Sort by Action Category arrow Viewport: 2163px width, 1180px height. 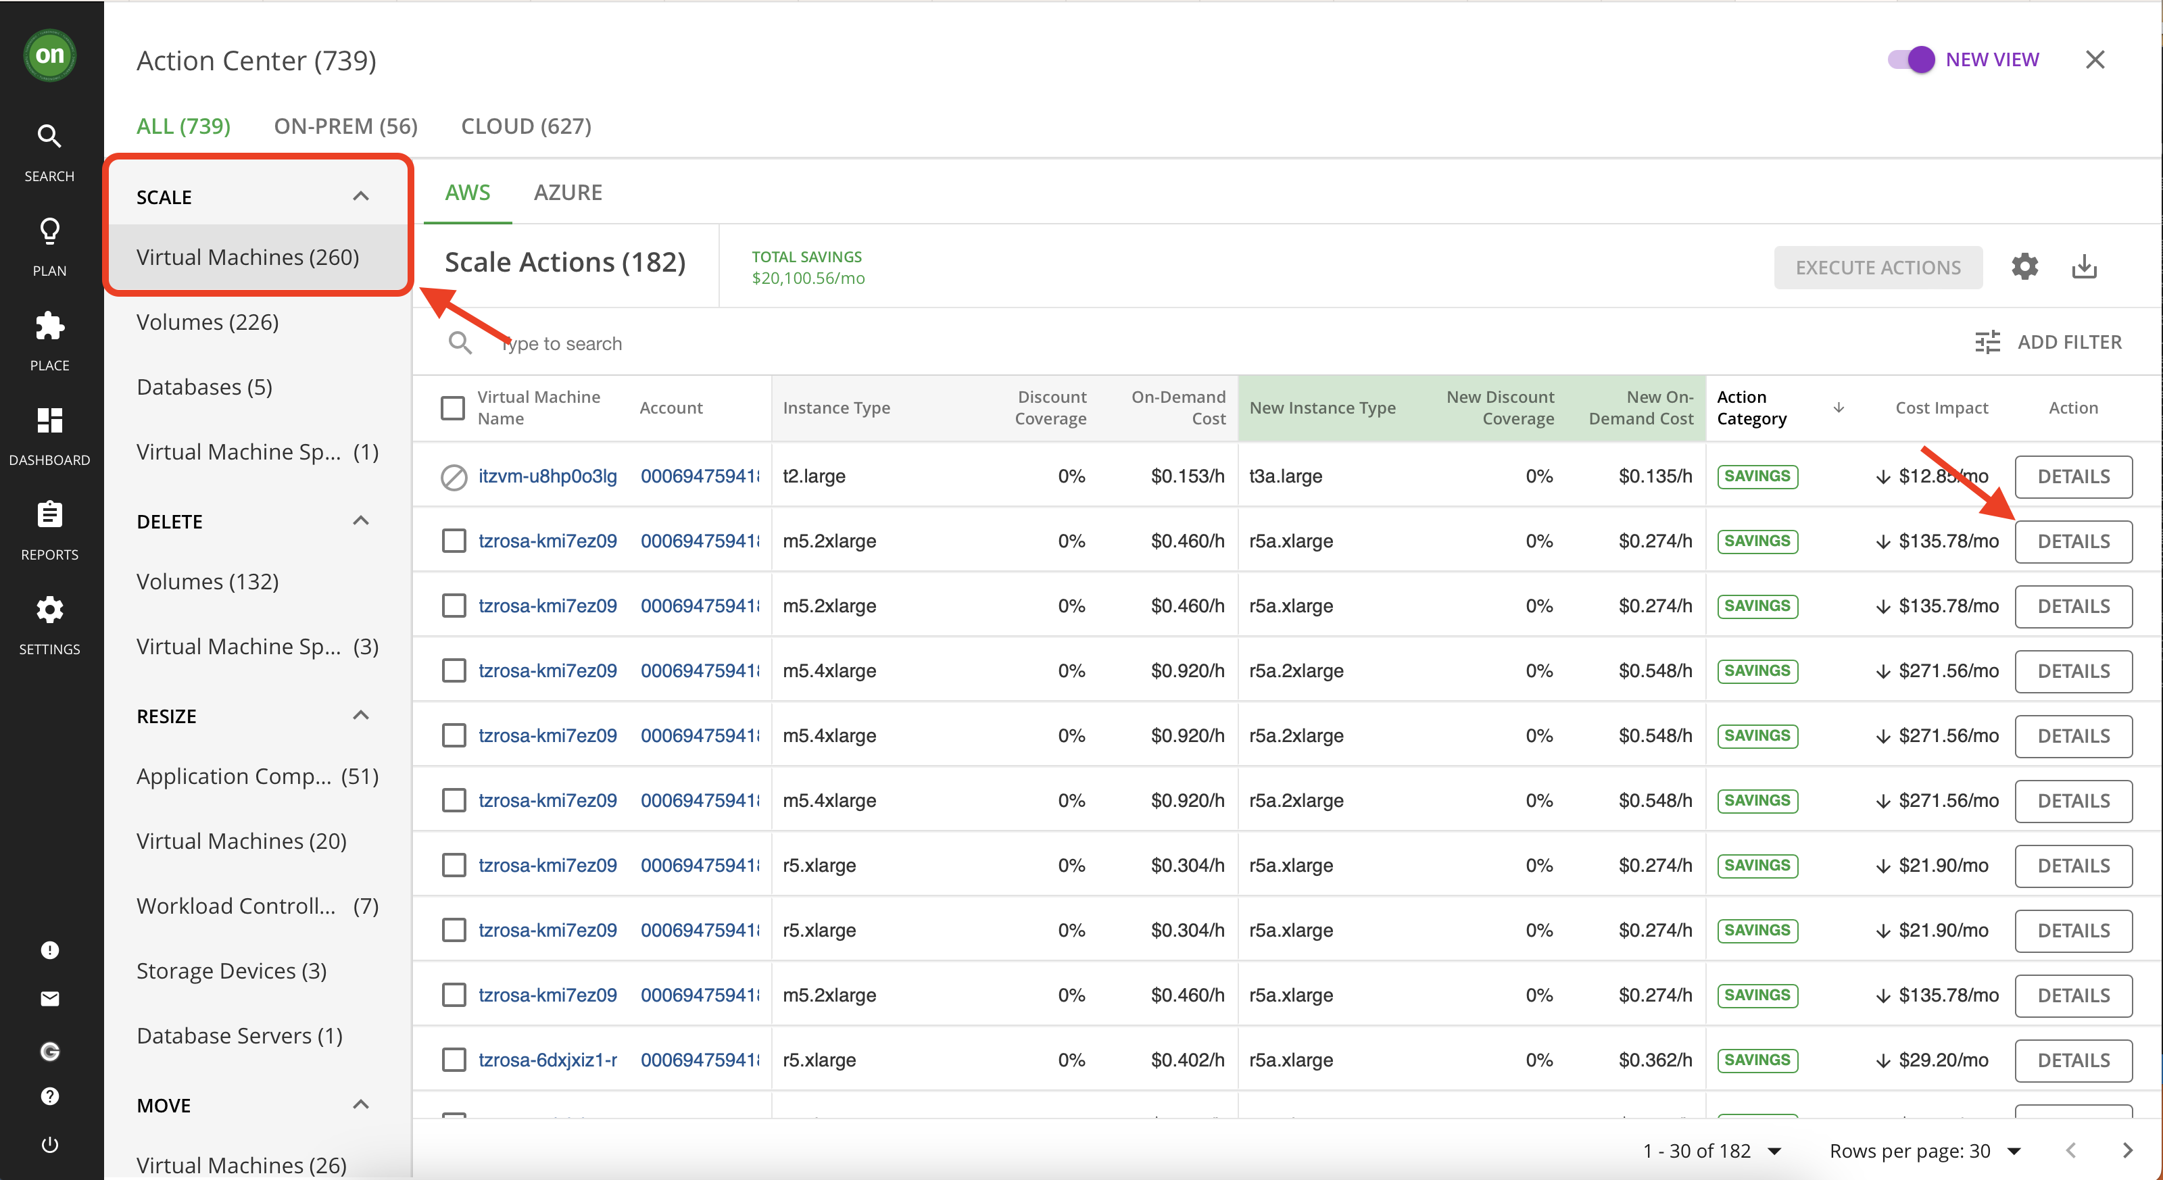(1838, 408)
